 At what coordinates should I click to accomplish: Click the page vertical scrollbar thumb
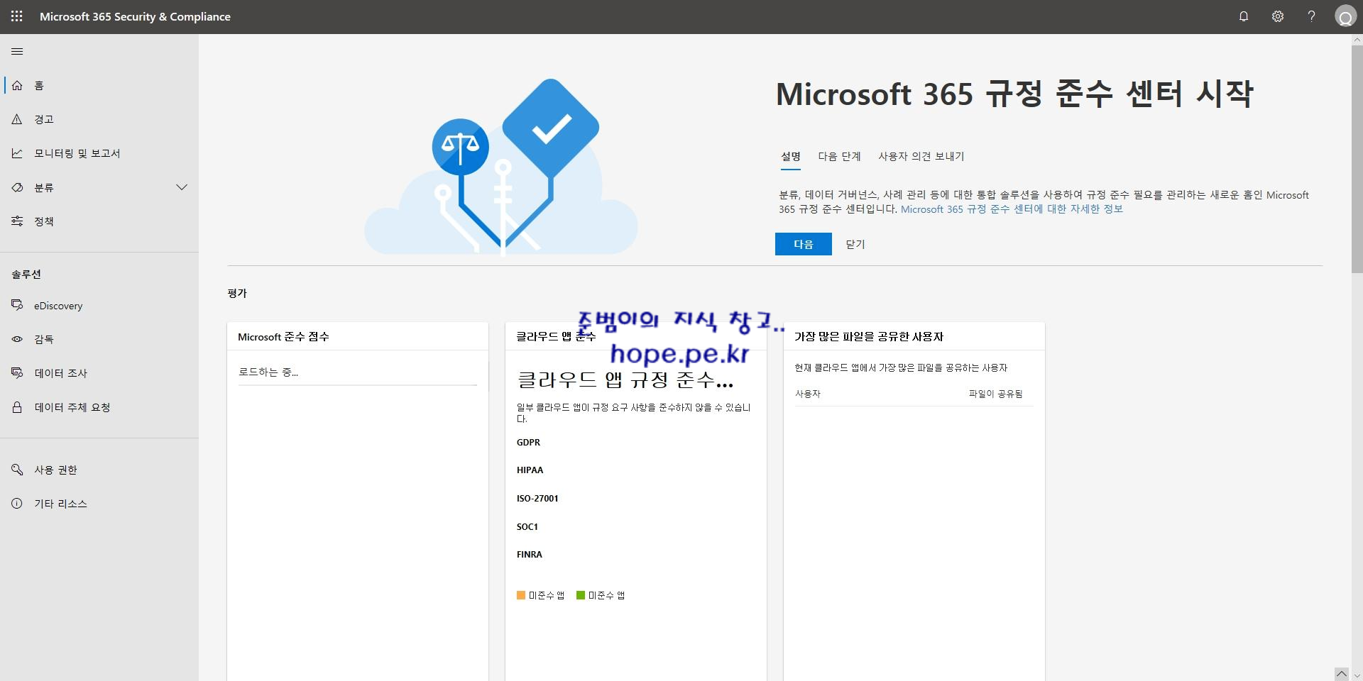1357,160
